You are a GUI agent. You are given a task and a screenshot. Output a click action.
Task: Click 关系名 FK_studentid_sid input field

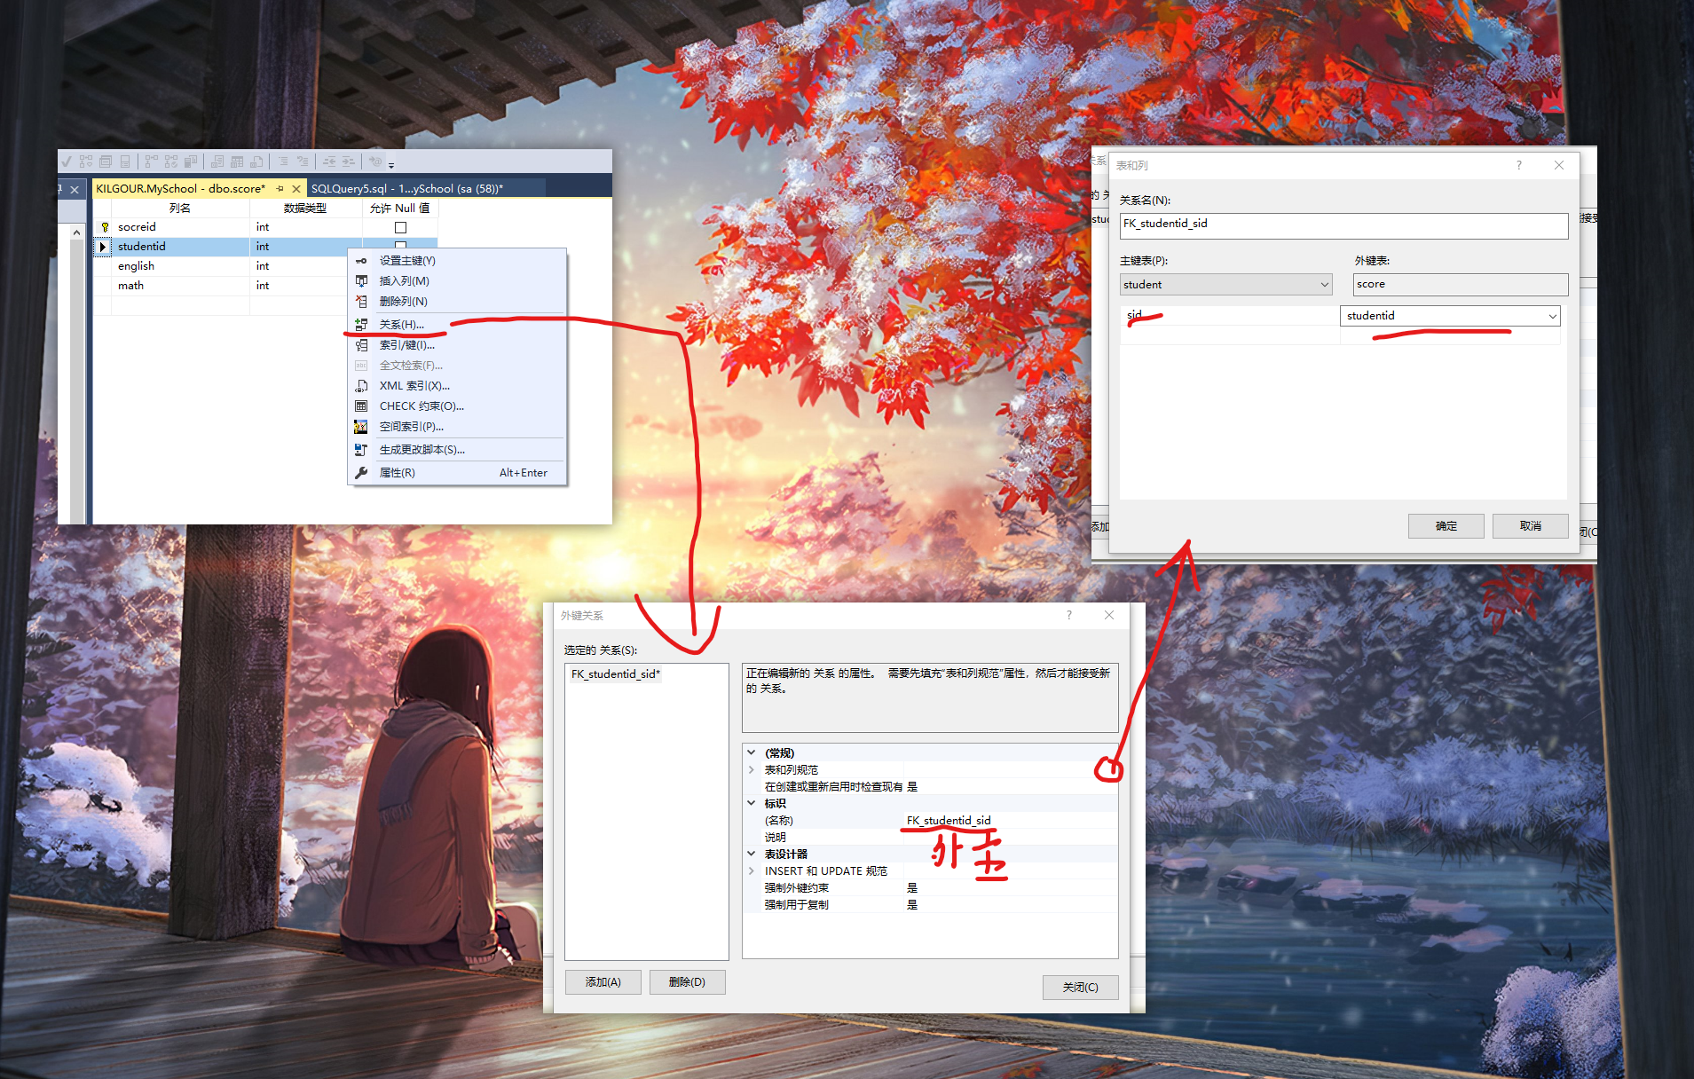coord(1344,224)
